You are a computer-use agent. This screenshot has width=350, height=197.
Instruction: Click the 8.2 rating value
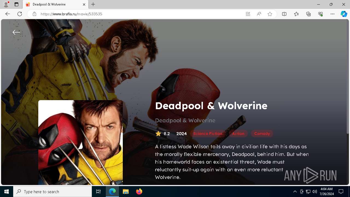pos(167,134)
